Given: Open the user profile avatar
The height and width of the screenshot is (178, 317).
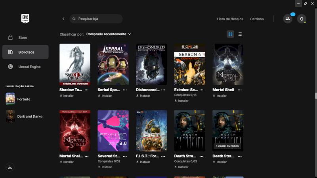Looking at the screenshot, I should pos(302,19).
